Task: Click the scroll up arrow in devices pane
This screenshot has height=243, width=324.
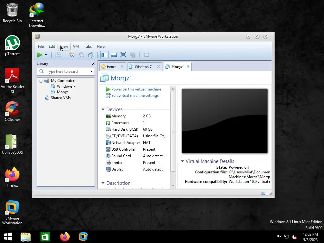Action: (173, 89)
